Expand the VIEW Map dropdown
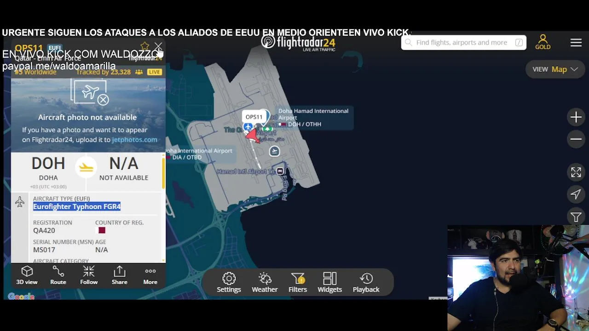This screenshot has height=331, width=589. (x=555, y=69)
